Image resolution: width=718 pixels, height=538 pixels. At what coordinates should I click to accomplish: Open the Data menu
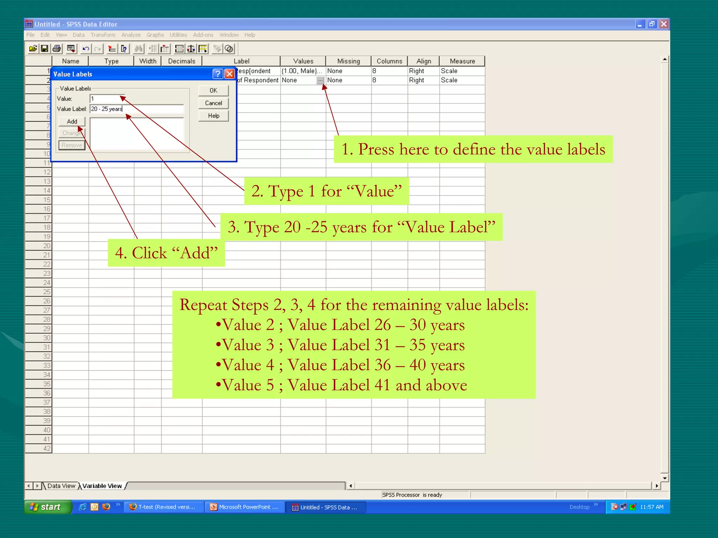[79, 35]
